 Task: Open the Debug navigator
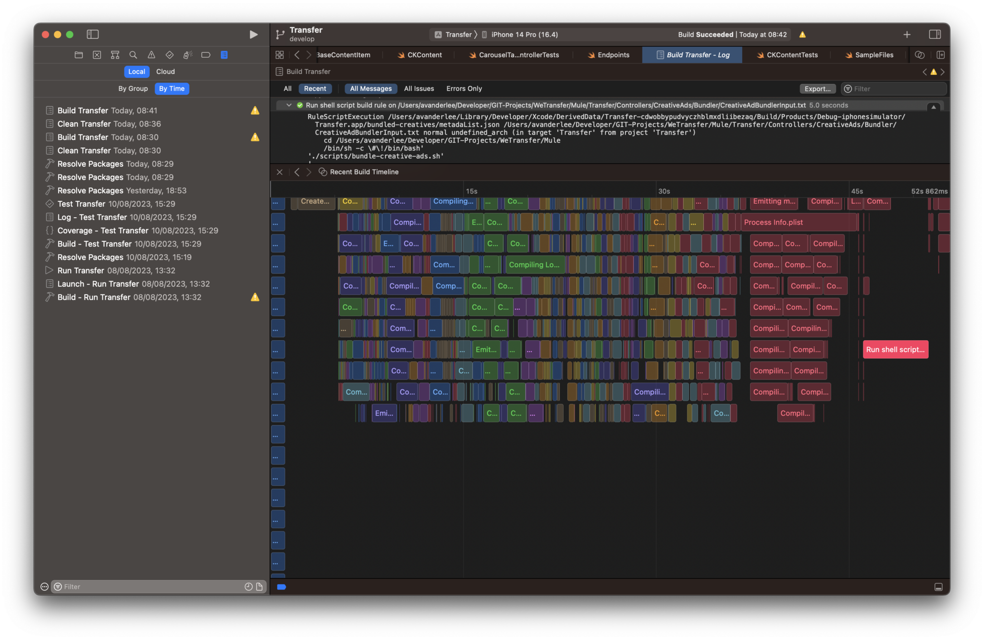[x=188, y=55]
